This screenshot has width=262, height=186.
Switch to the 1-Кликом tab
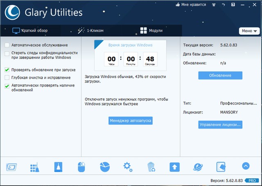point(90,31)
